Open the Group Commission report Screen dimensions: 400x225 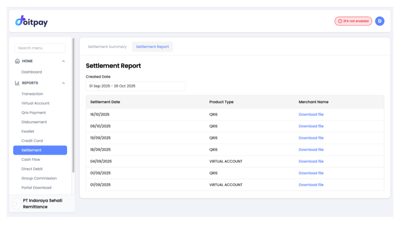(x=39, y=178)
